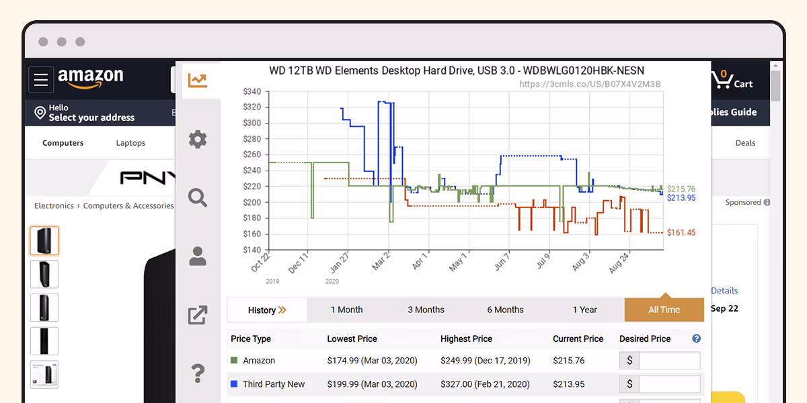807x403 pixels.
Task: Click the $213.95 current price cell
Action: click(569, 384)
